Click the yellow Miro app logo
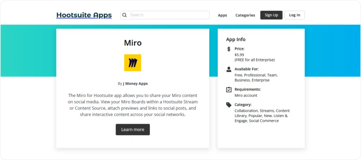The image size is (361, 160). (x=133, y=63)
